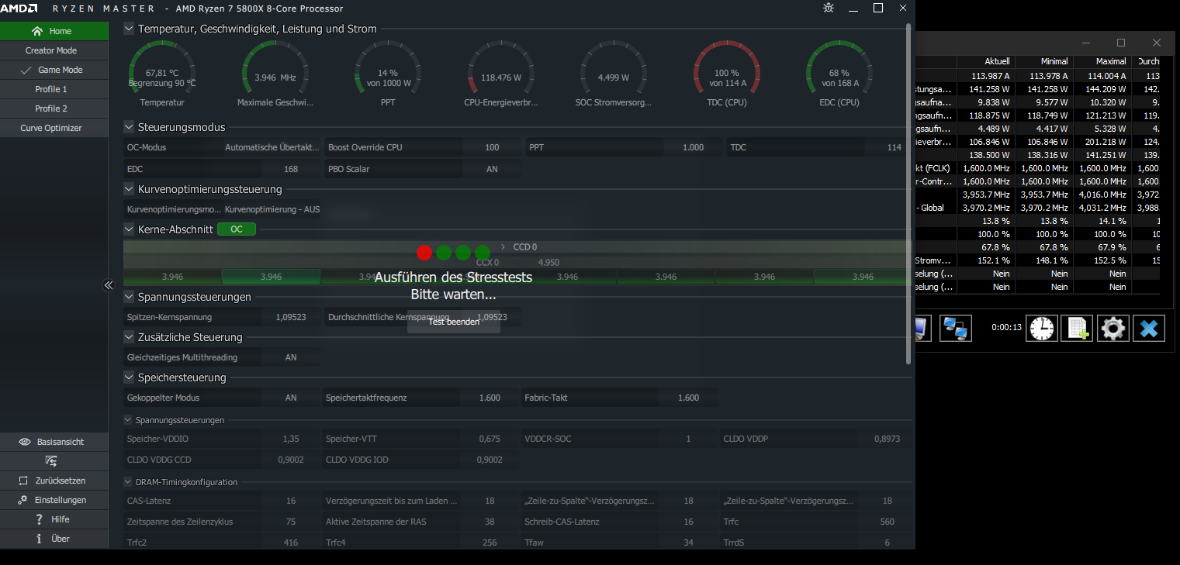Click the Trfc value 560
Viewport: 1180px width, 565px height.
888,522
